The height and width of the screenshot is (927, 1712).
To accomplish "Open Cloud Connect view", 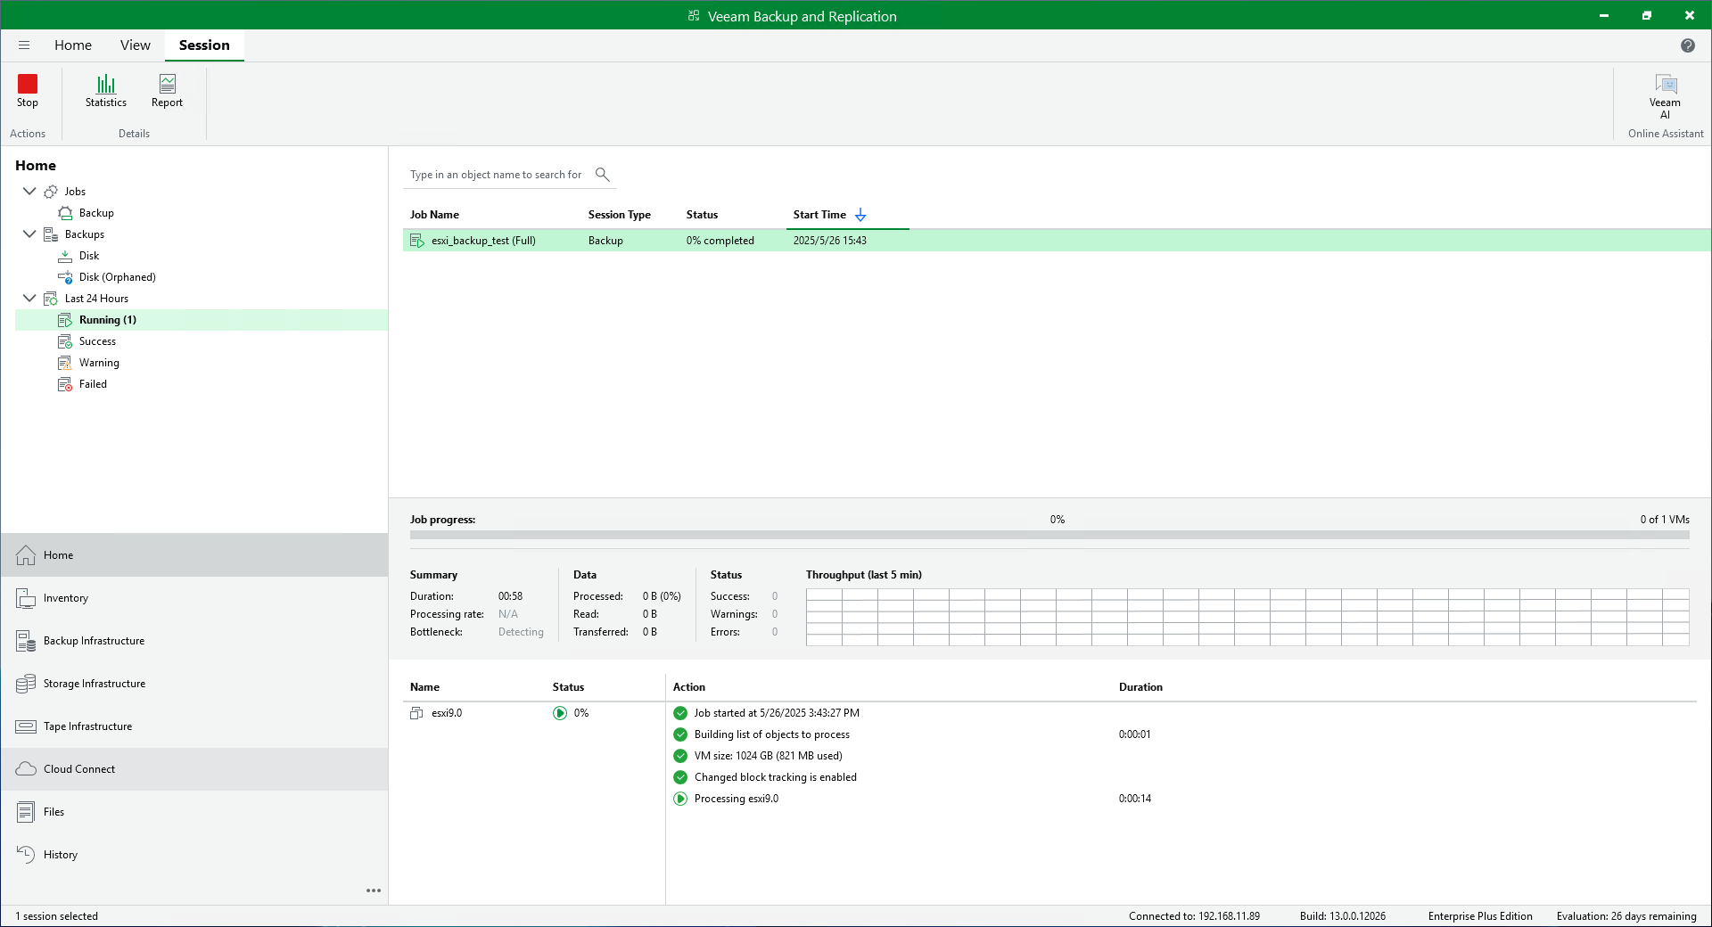I will click(x=194, y=769).
